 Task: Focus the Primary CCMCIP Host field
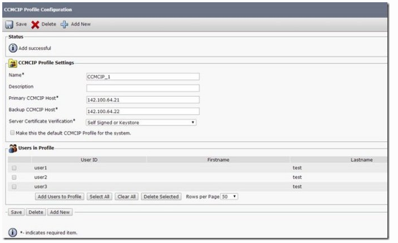tap(143, 100)
